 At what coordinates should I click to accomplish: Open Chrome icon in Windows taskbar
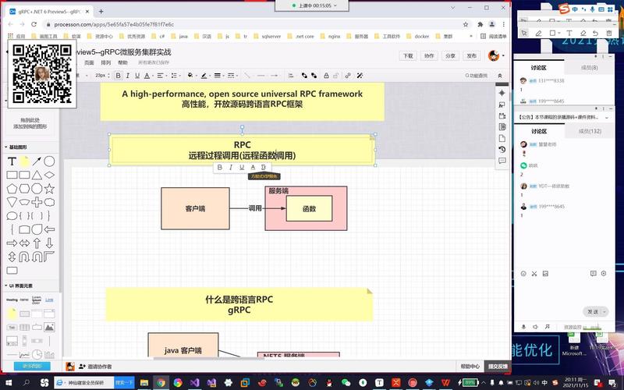click(161, 383)
